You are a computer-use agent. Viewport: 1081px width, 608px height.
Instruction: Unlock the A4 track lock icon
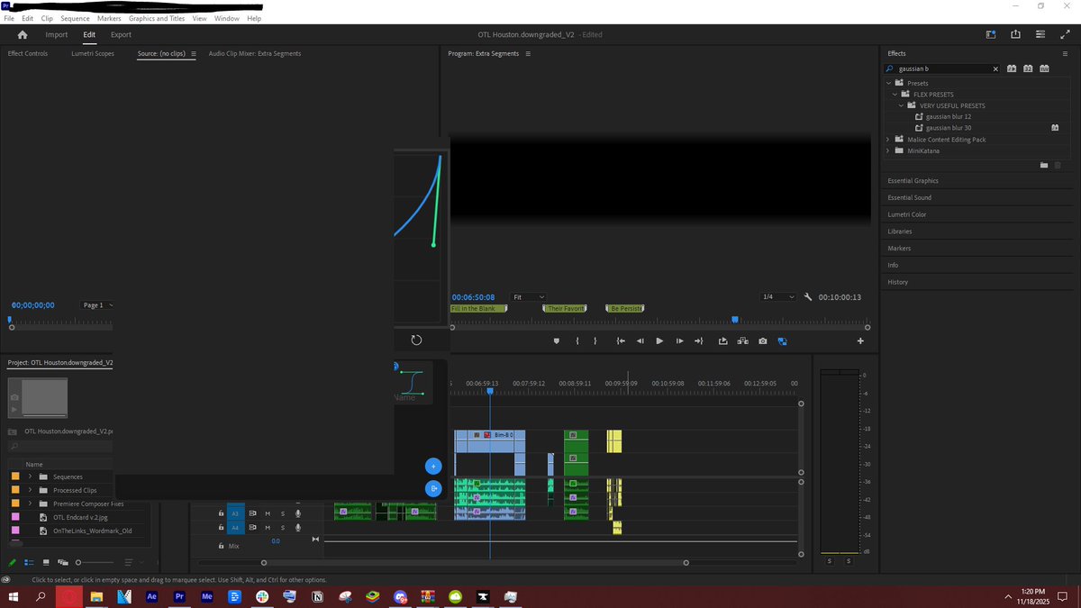pos(221,527)
